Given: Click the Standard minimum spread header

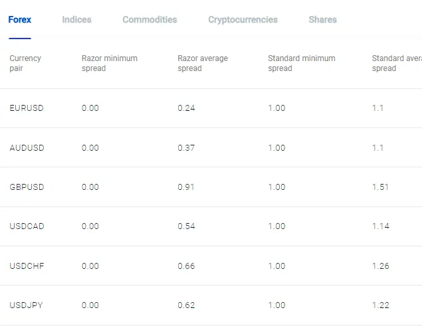Looking at the screenshot, I should 302,63.
